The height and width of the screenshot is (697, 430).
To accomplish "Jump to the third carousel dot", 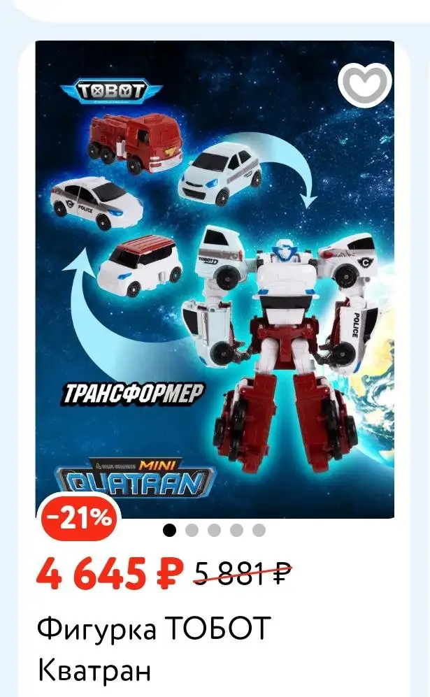I will click(x=214, y=530).
